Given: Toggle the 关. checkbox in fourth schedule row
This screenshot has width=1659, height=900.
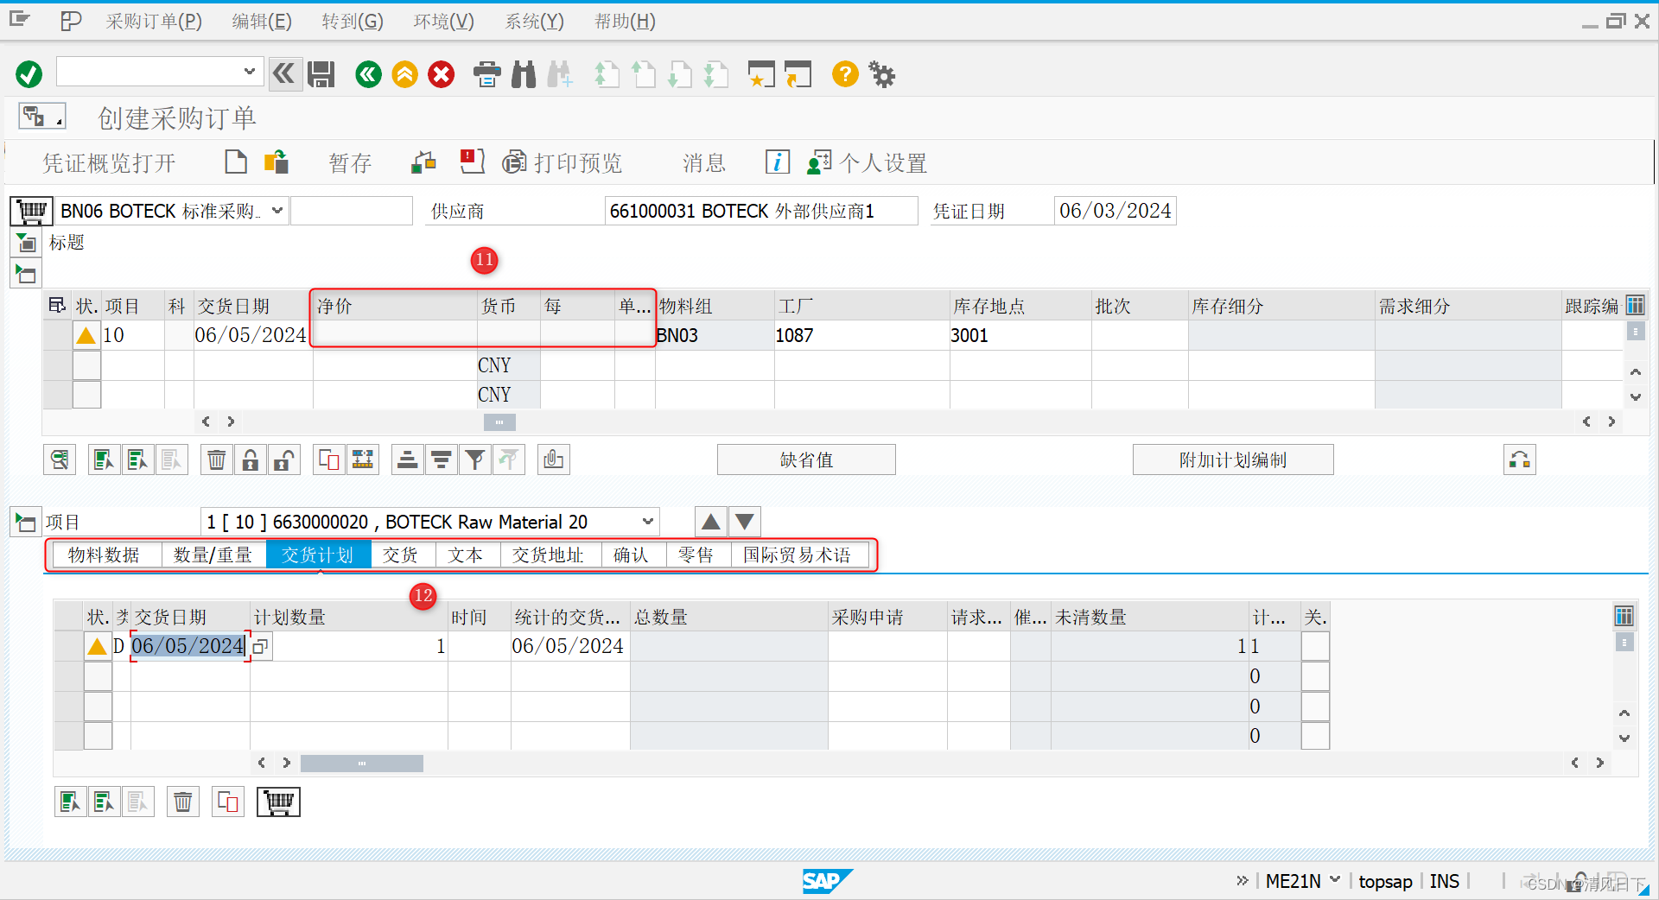Looking at the screenshot, I should pyautogui.click(x=1315, y=736).
